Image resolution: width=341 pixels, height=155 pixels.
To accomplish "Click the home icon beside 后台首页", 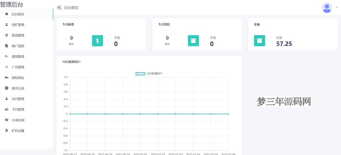I will [7, 14].
